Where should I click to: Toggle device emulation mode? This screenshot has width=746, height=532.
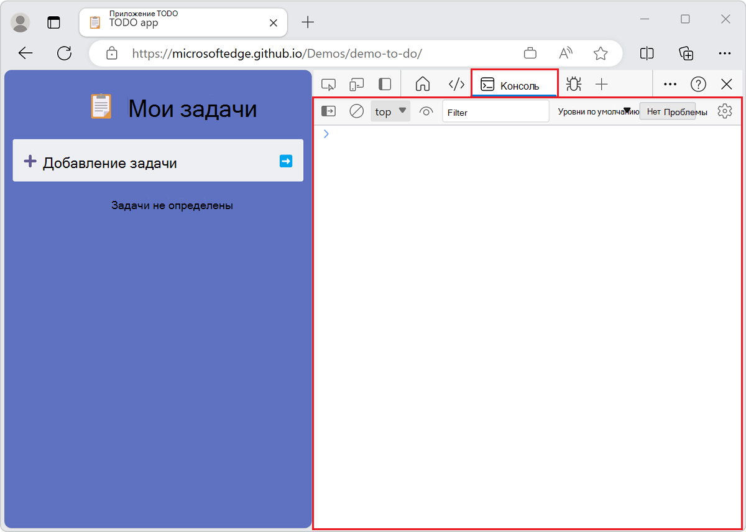click(357, 84)
